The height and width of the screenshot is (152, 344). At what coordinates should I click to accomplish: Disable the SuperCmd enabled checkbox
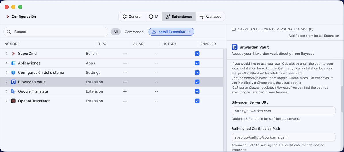(x=197, y=54)
